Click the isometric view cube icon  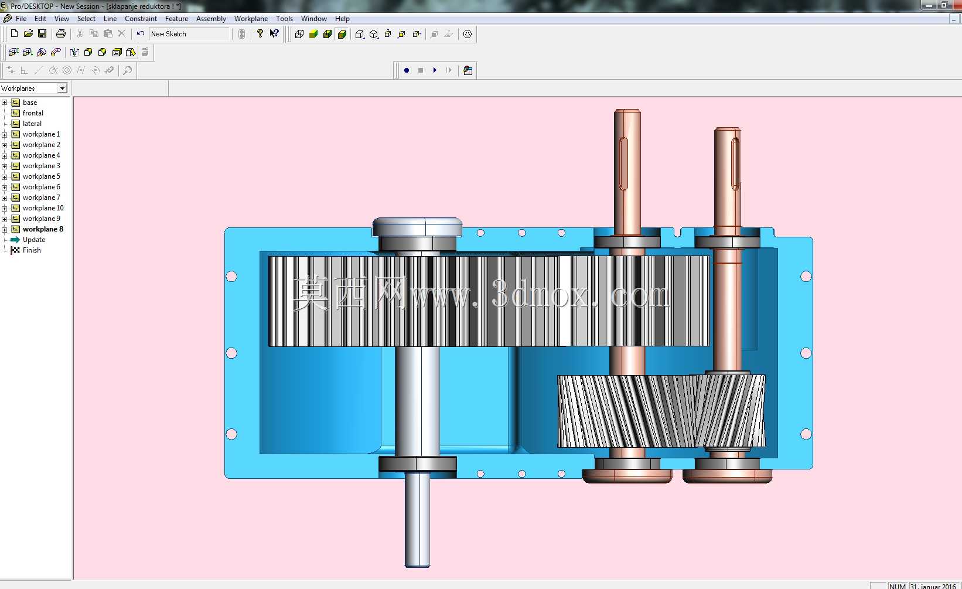pos(374,34)
